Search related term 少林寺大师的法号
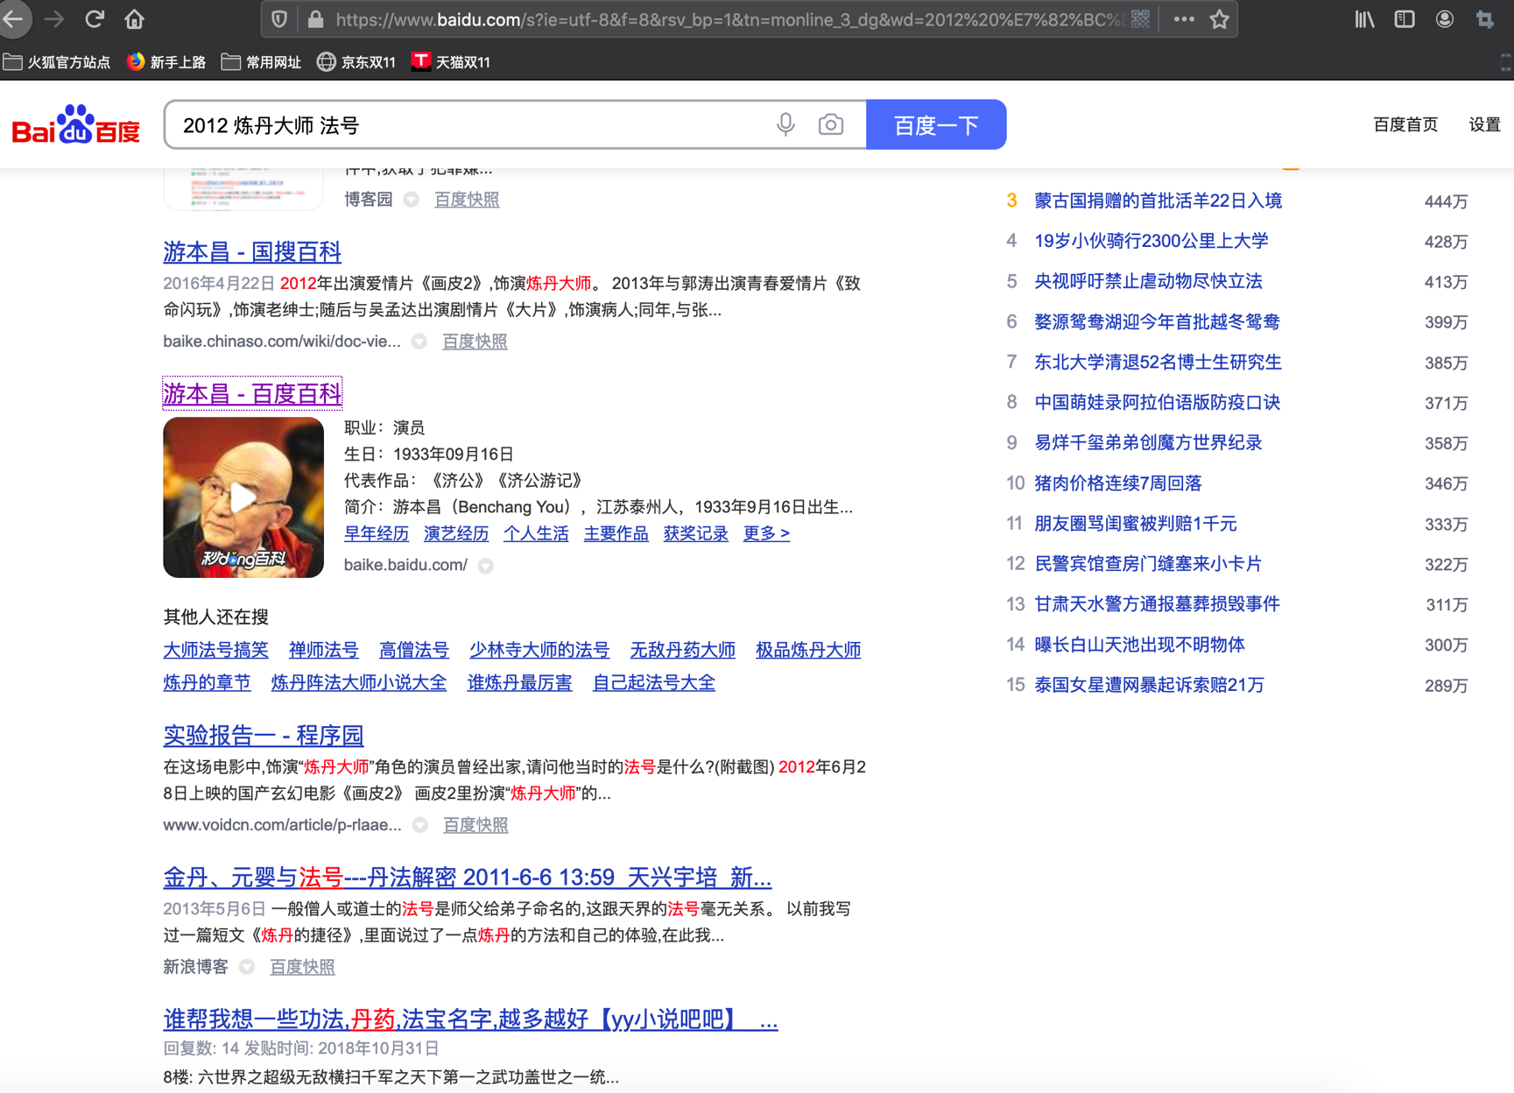This screenshot has height=1093, width=1514. coord(539,650)
